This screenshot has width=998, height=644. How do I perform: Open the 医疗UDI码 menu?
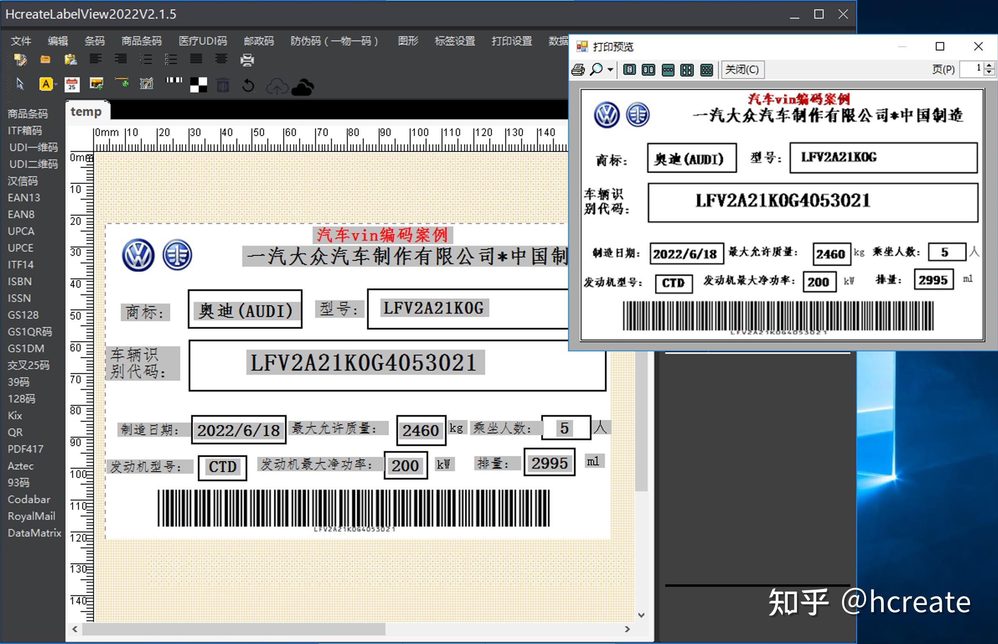pos(203,41)
